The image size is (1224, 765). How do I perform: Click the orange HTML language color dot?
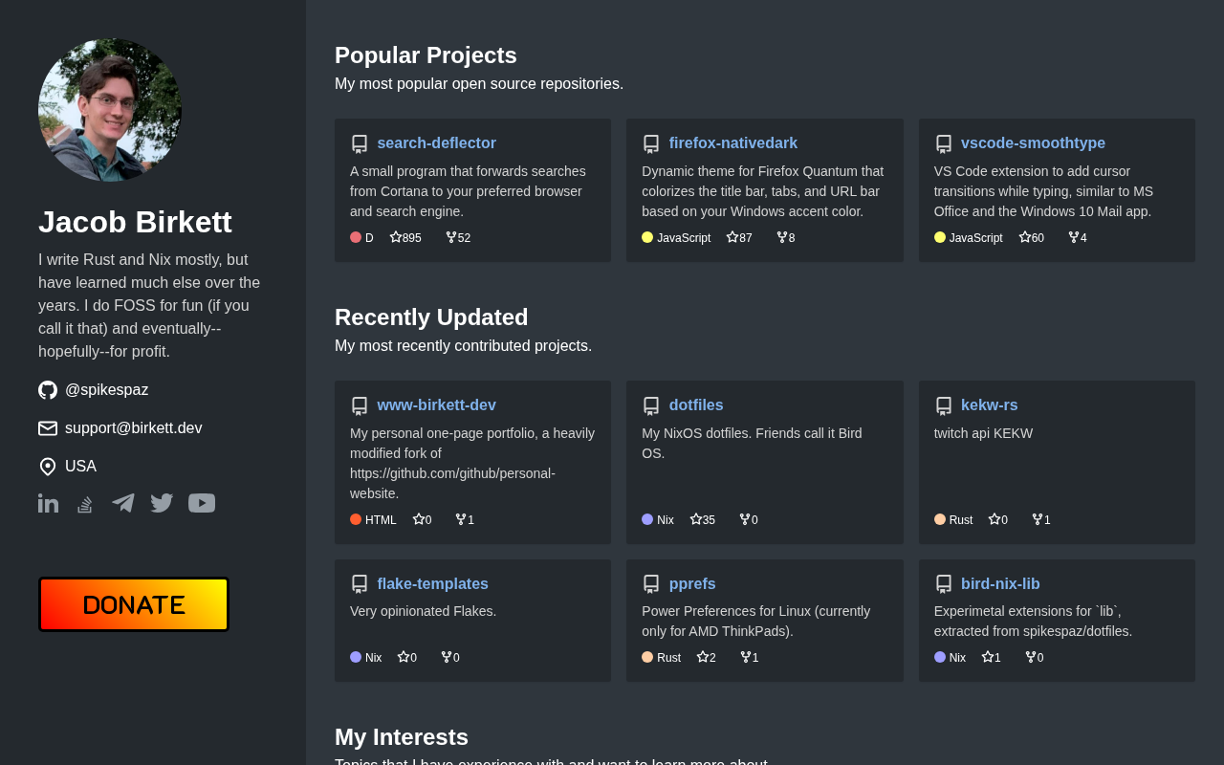(x=356, y=519)
